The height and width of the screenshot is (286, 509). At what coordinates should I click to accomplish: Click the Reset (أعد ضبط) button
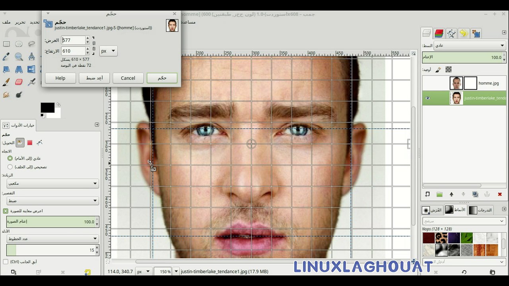click(x=94, y=78)
